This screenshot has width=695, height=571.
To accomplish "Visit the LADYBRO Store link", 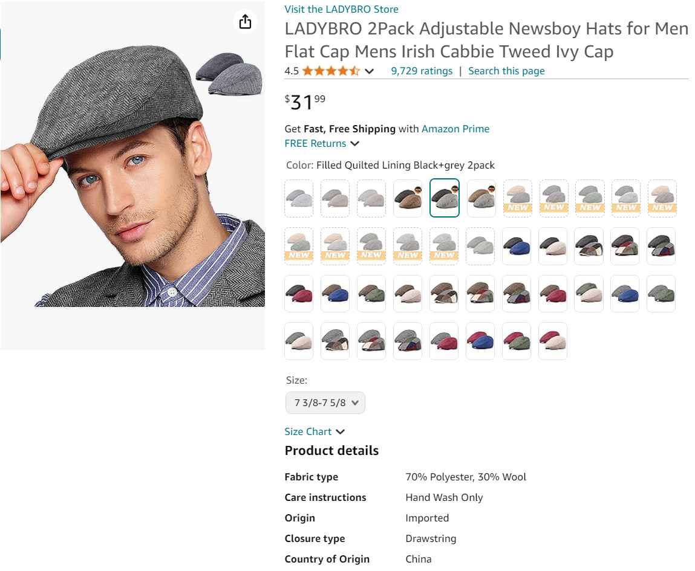I will (x=341, y=9).
